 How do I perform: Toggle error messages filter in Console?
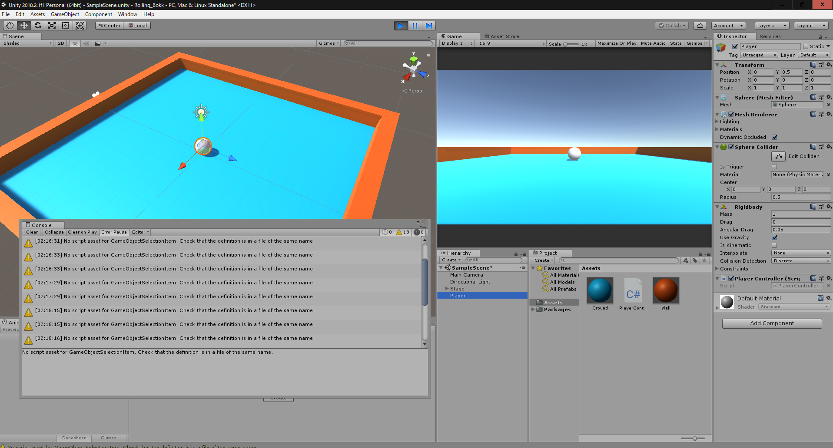click(x=419, y=232)
